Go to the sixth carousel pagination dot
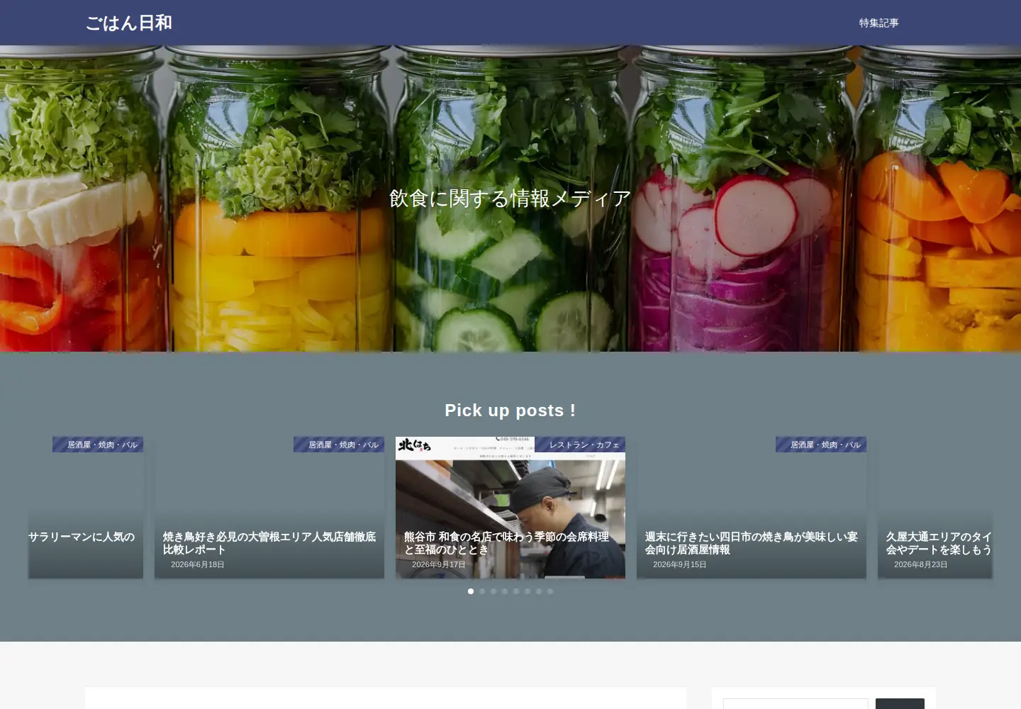This screenshot has height=709, width=1021. pos(528,591)
